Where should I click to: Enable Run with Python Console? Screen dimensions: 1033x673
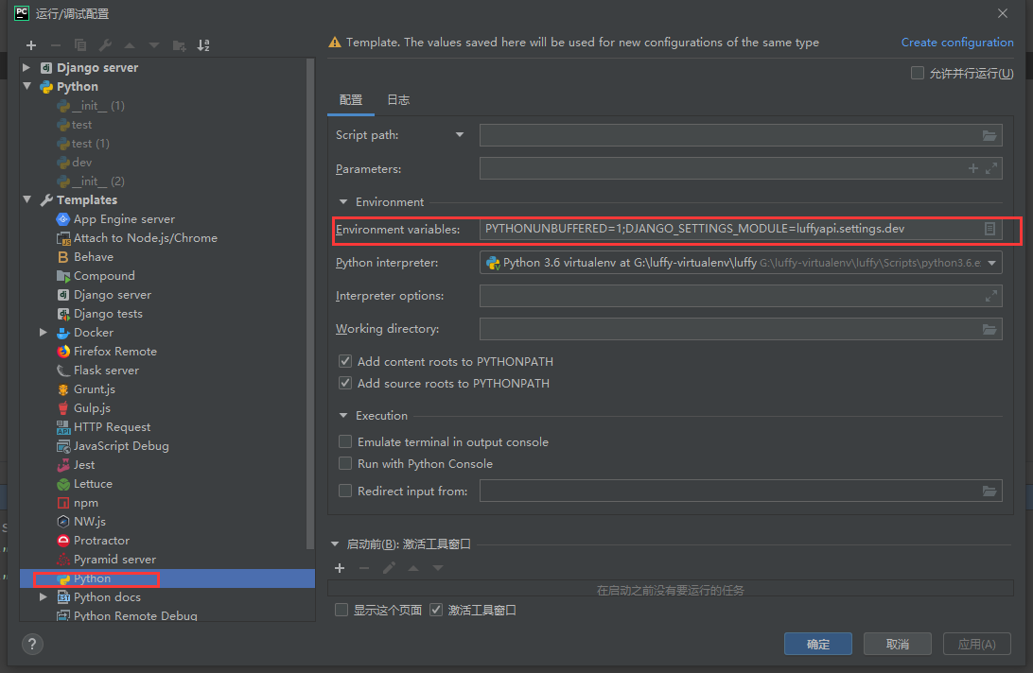[345, 463]
